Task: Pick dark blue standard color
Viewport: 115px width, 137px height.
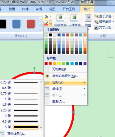Action: tap(80, 63)
